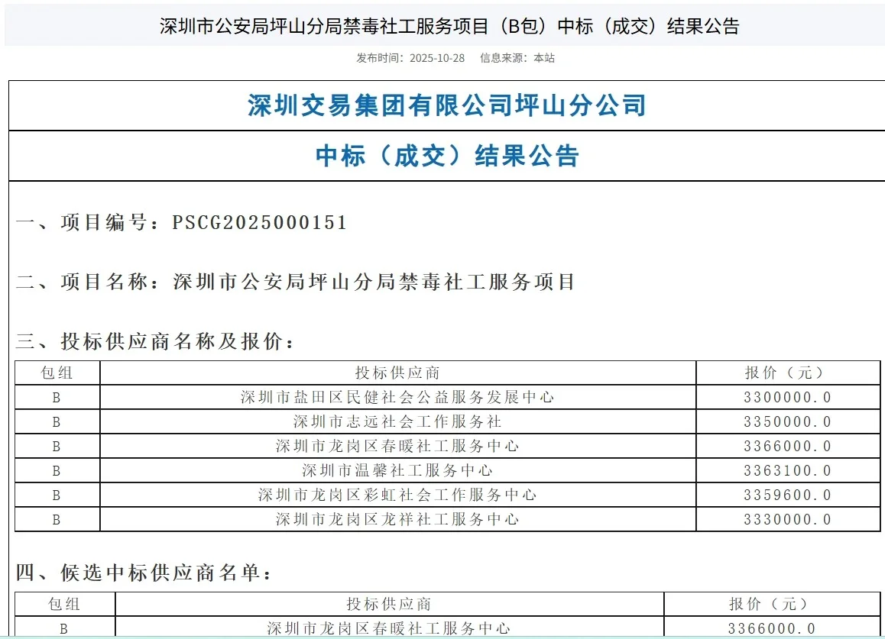The width and height of the screenshot is (885, 639).
Task: Click the 信息来源 source label 本站
Action: 543,56
